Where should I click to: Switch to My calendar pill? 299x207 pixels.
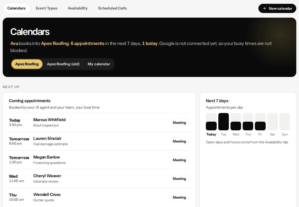pos(99,64)
